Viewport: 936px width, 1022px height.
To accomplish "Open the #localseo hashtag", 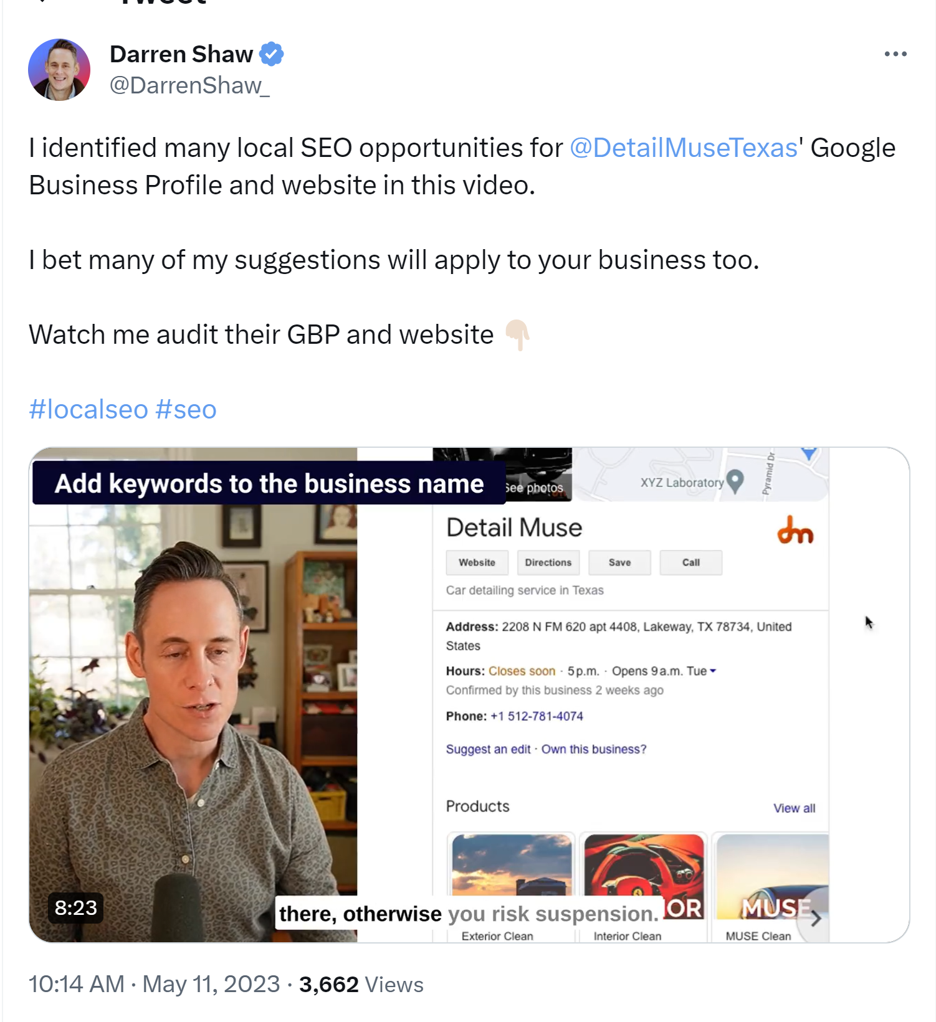I will tap(88, 410).
